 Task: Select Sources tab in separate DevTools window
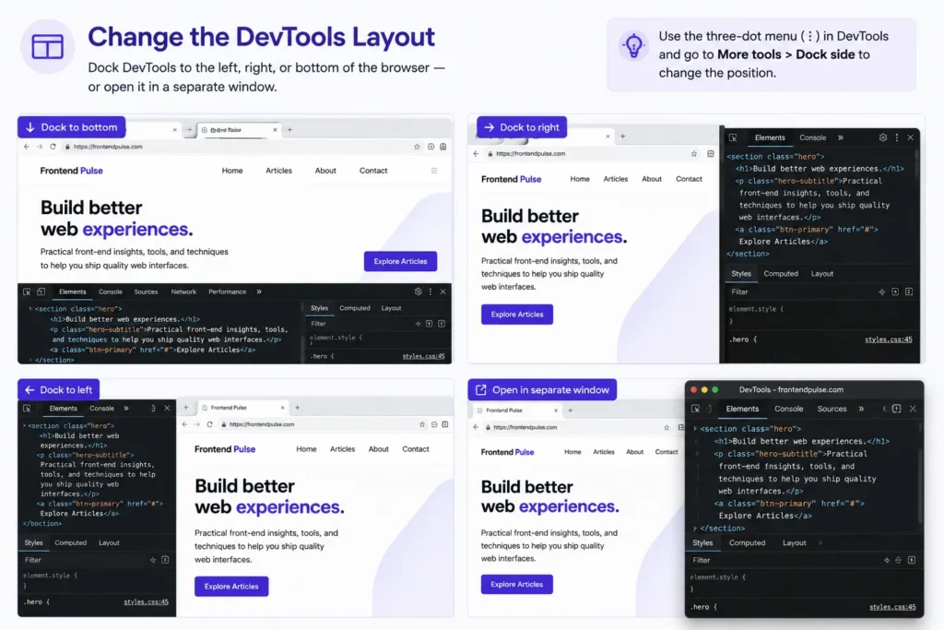(x=832, y=409)
